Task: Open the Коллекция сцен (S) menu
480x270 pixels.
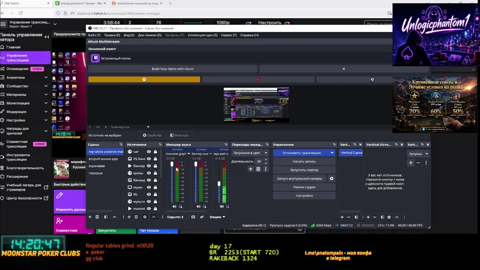Action: point(203,35)
